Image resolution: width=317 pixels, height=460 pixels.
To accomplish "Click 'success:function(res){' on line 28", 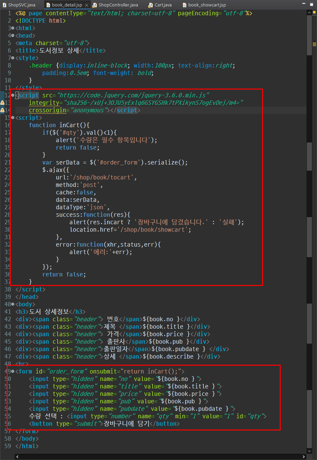I will click(x=93, y=215).
